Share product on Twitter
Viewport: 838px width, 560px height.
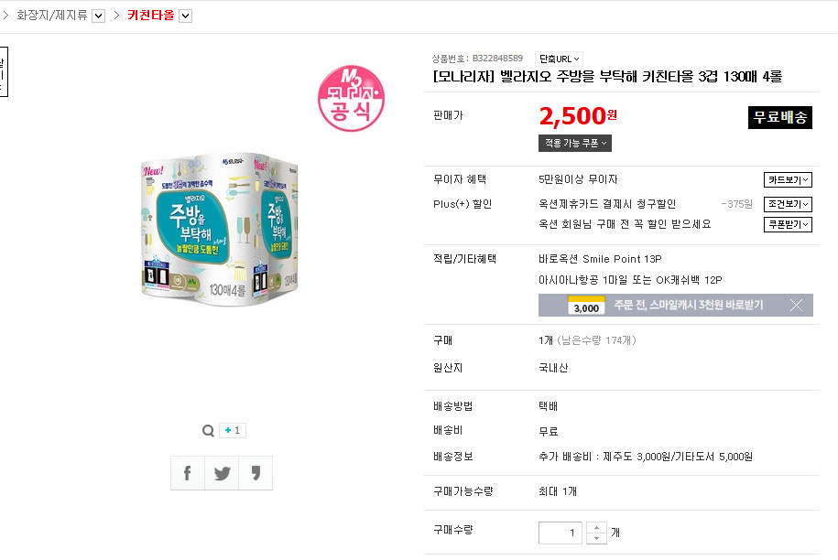[x=222, y=473]
